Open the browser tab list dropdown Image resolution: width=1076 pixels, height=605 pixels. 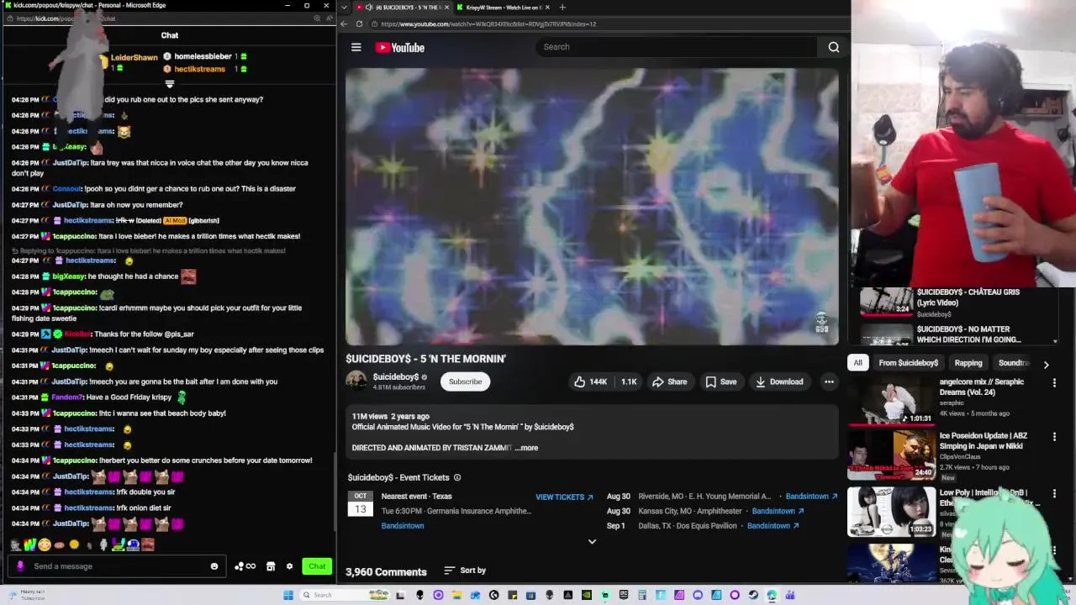343,8
